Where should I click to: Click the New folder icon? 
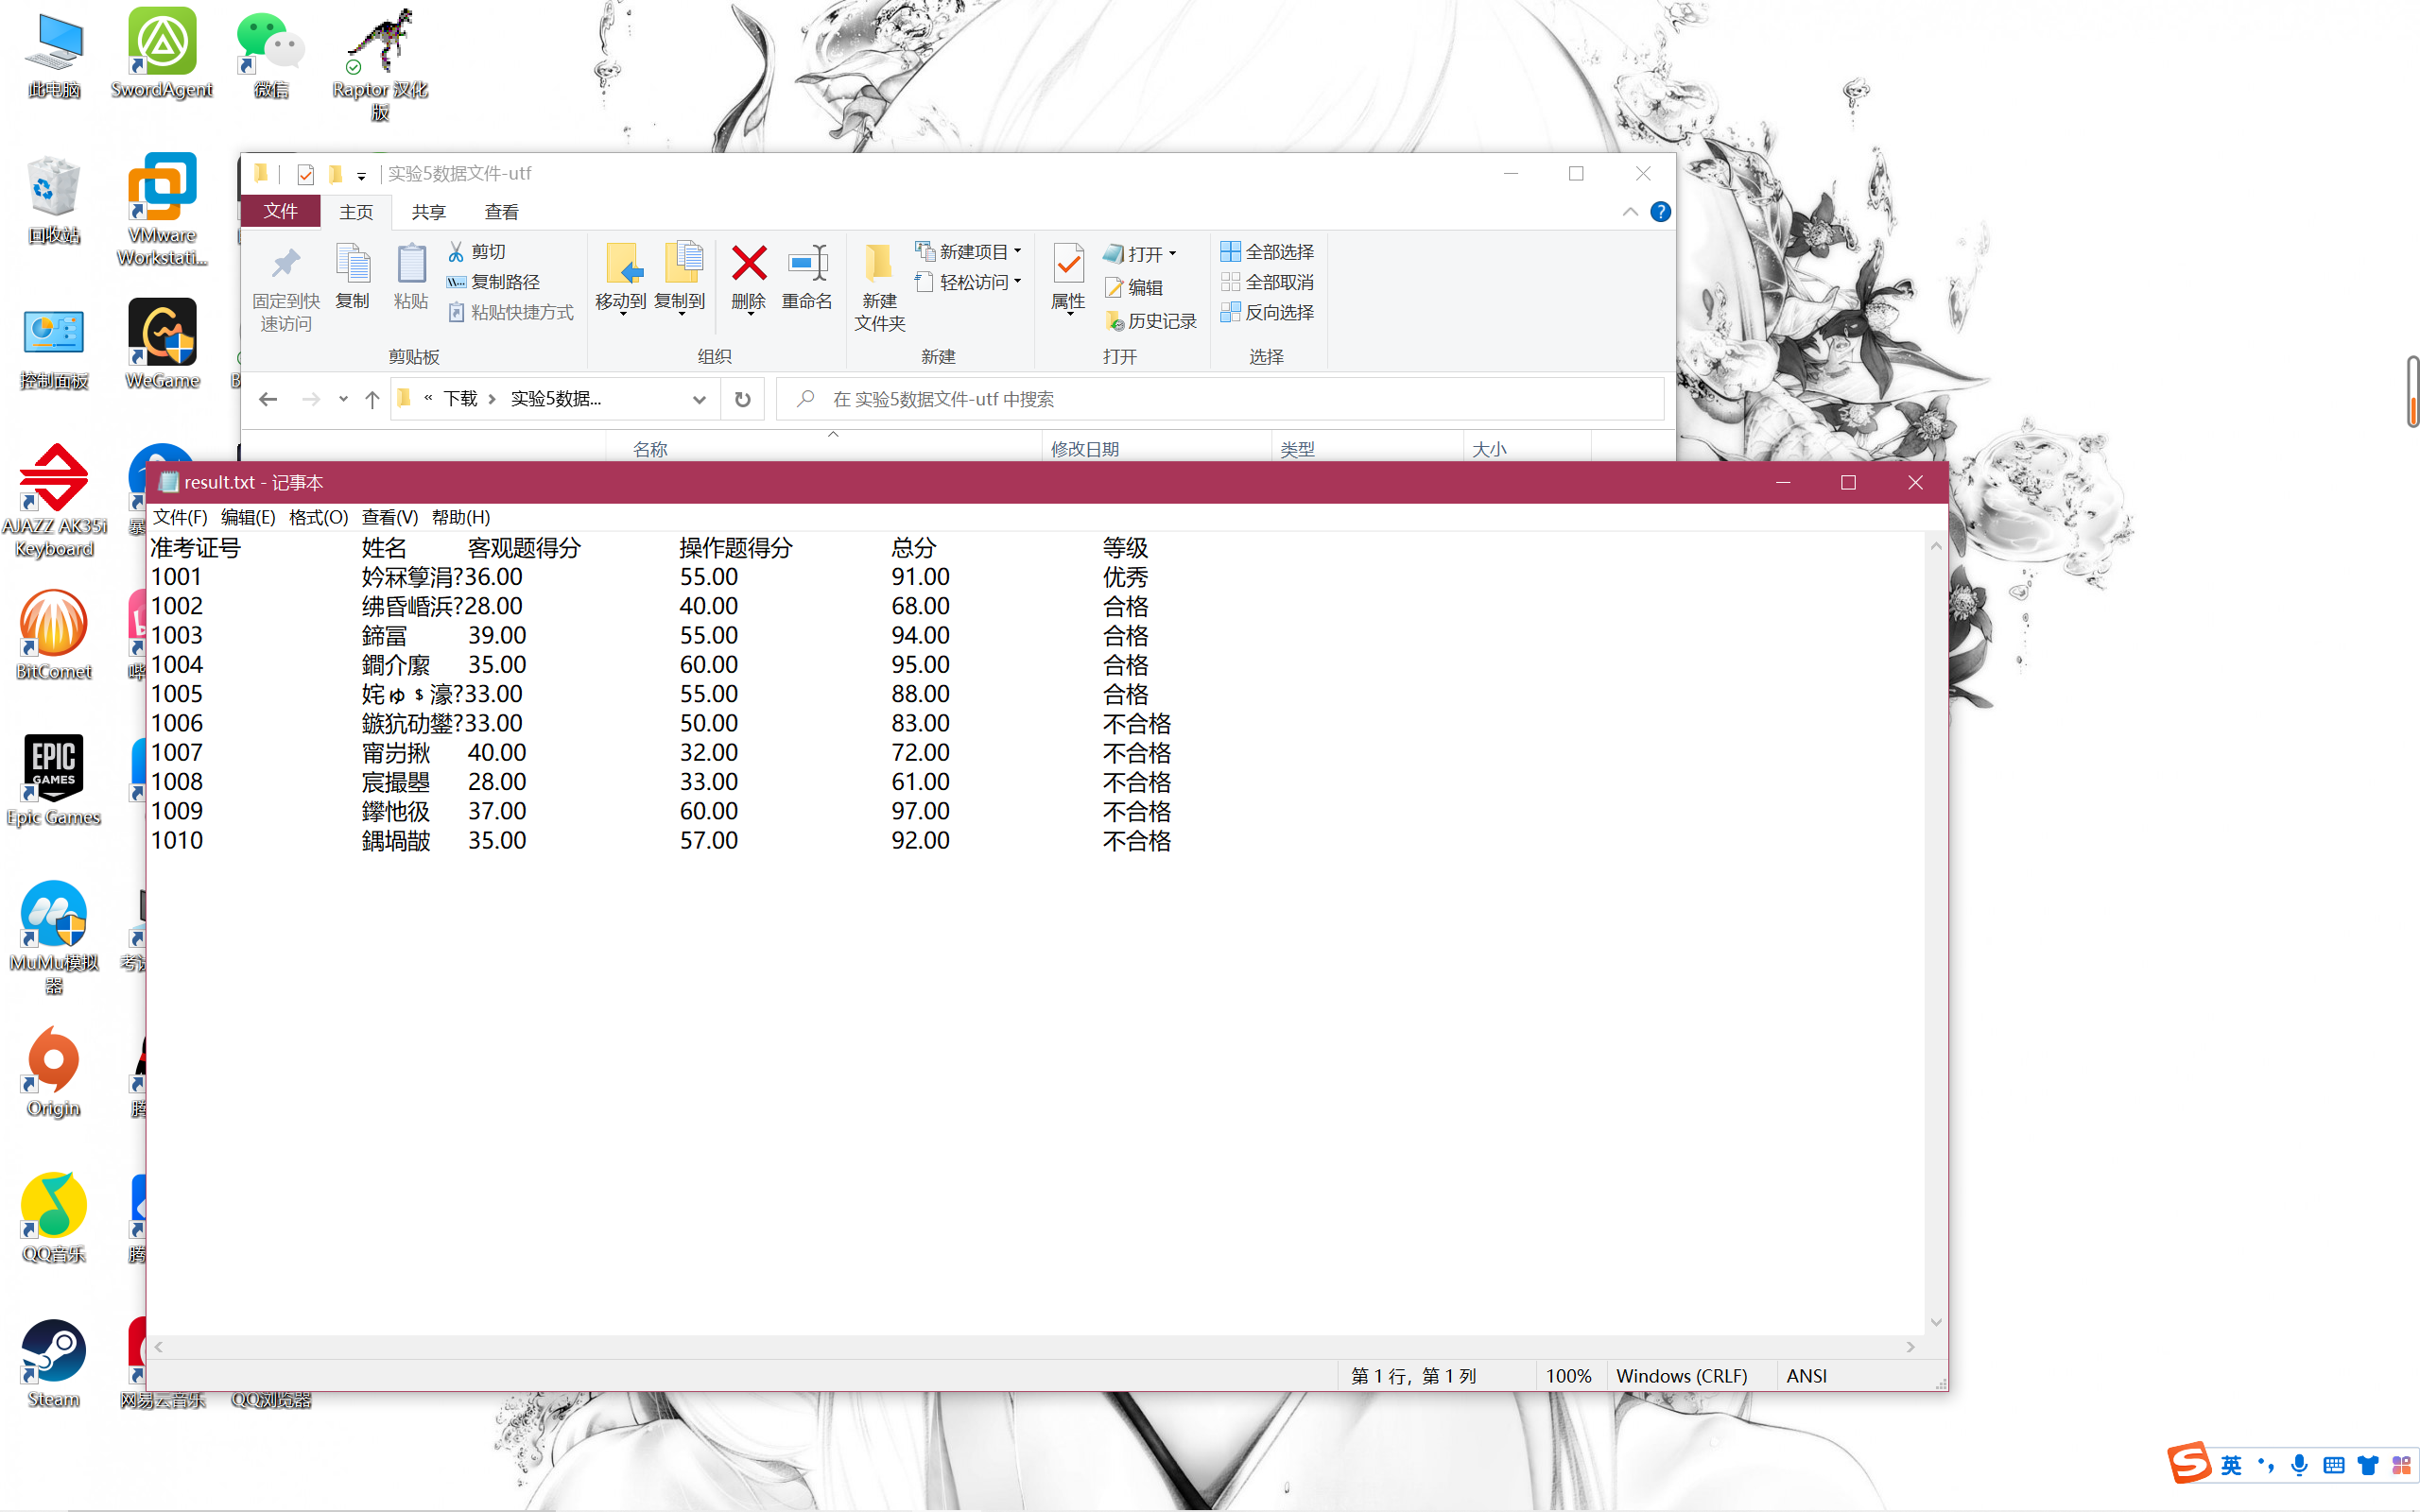pos(879,265)
